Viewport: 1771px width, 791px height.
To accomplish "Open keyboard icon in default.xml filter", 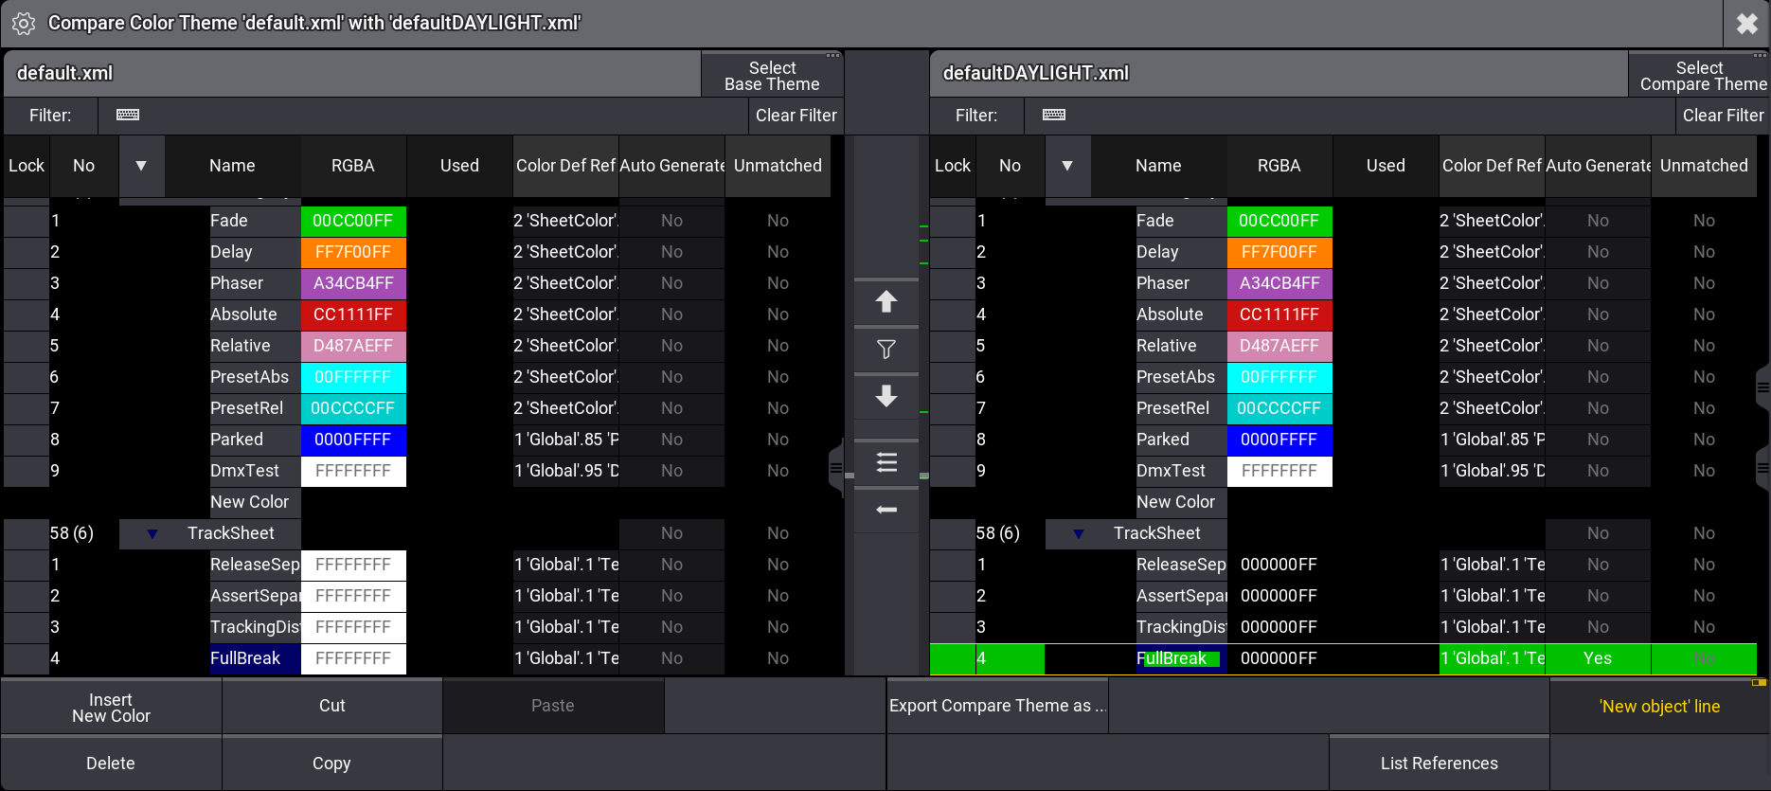I will click(x=128, y=115).
